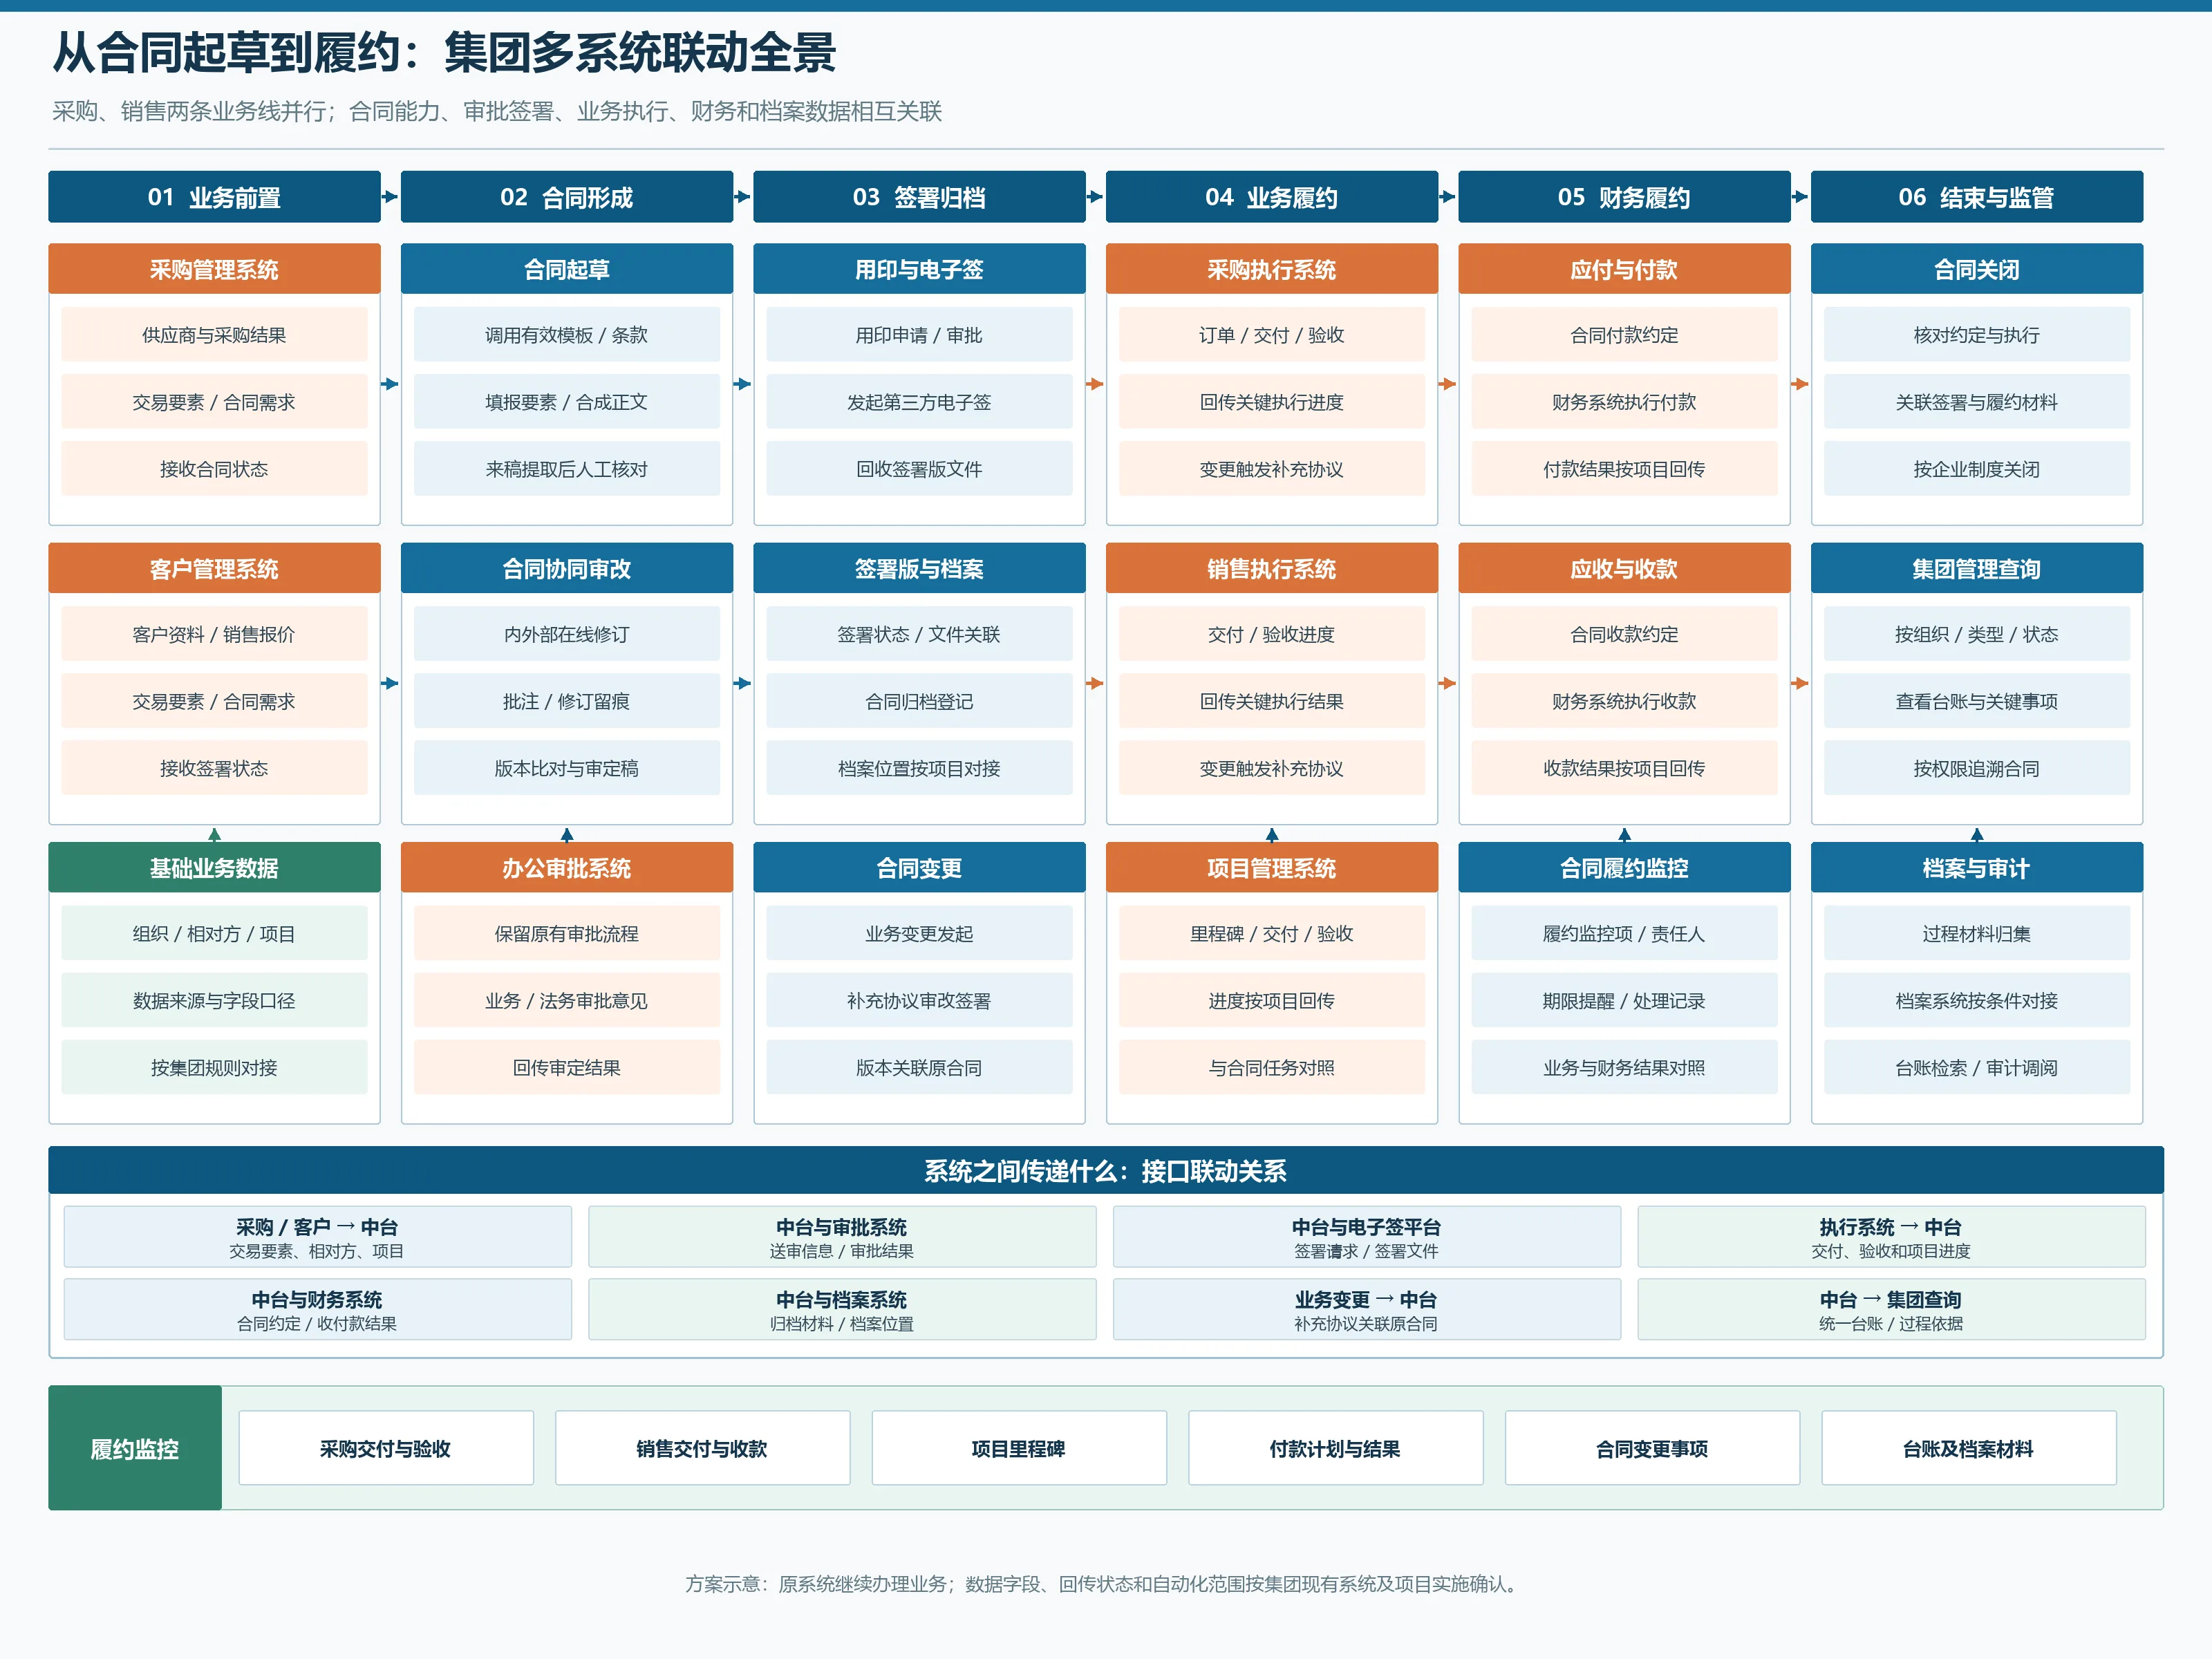This screenshot has width=2212, height=1659.
Task: Click the 里程碑 / 交付 / 验收 item
Action: coord(1272,933)
